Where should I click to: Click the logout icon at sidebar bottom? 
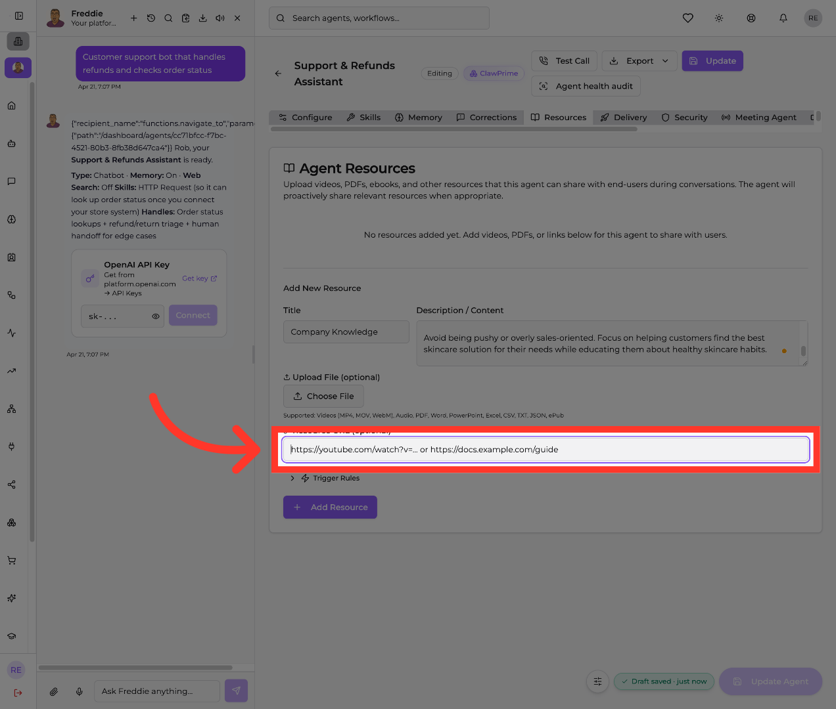18,693
